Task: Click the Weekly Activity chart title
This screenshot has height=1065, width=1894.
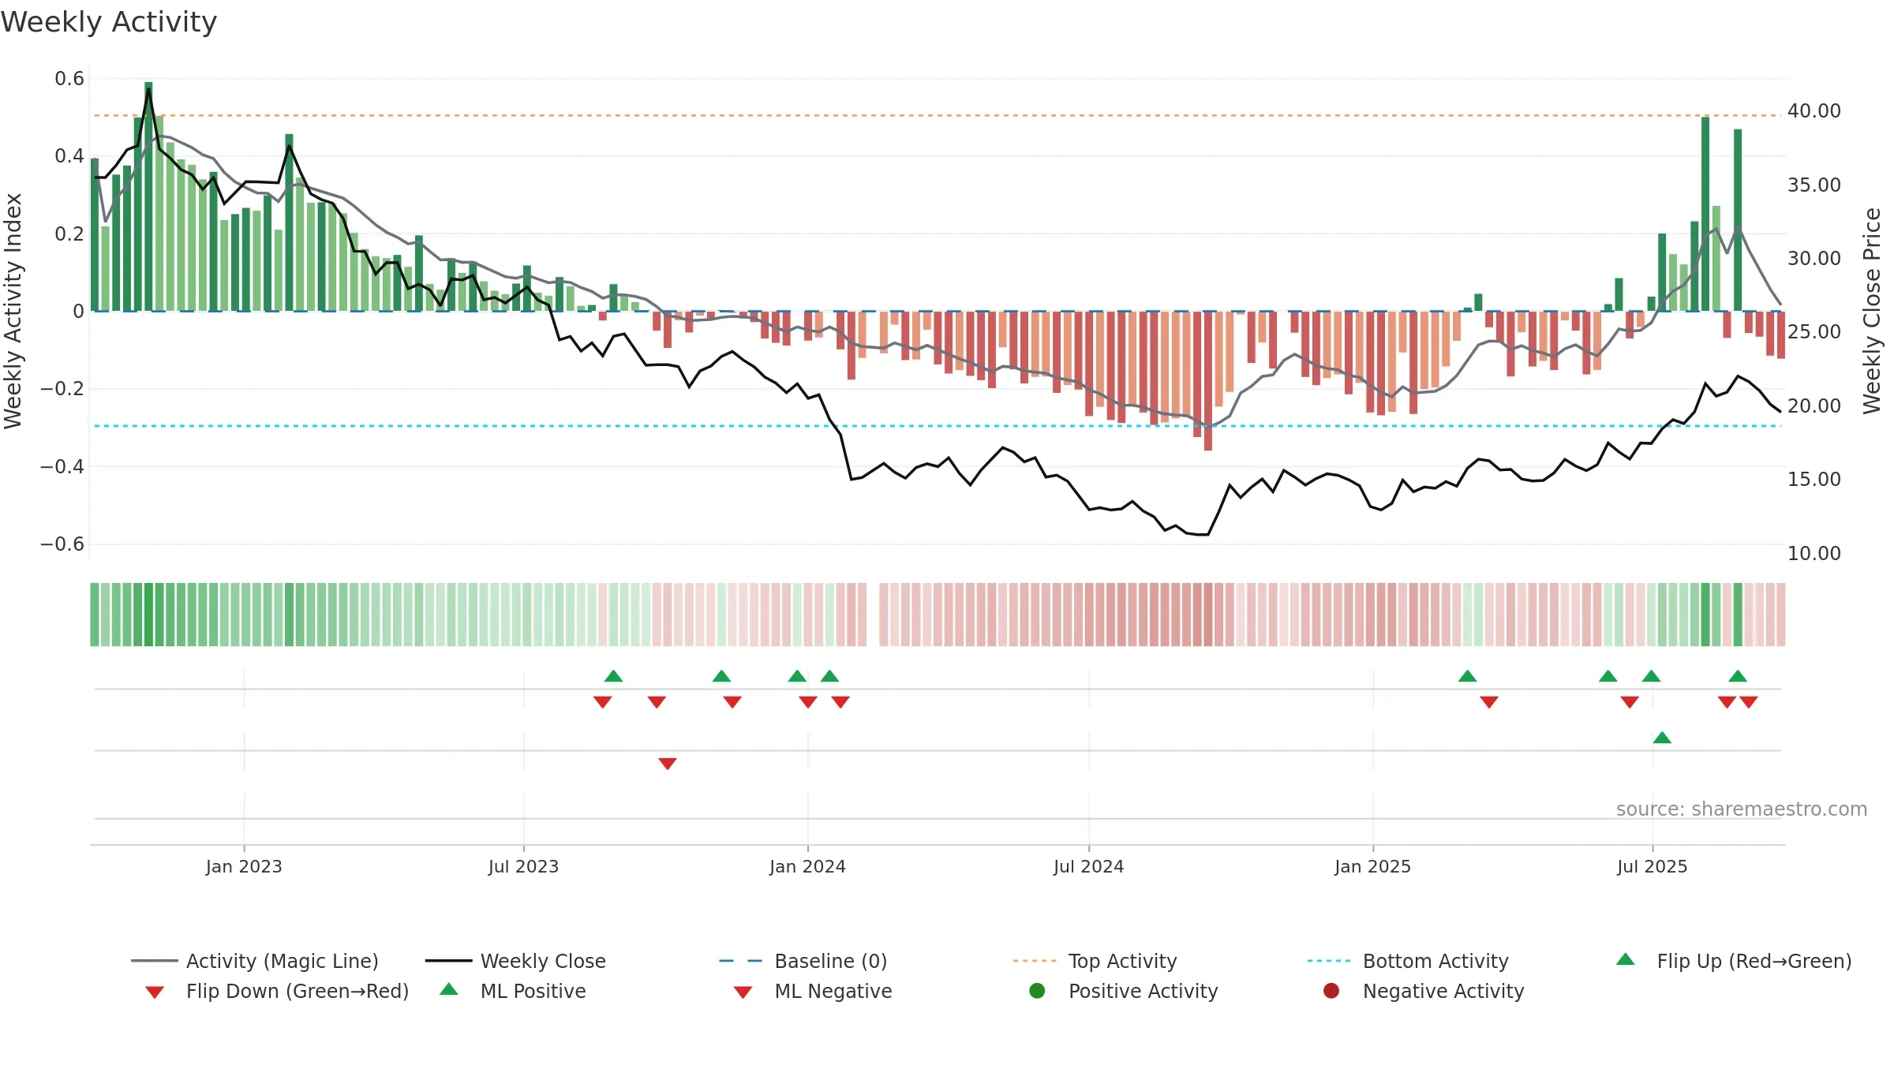Action: (x=109, y=22)
